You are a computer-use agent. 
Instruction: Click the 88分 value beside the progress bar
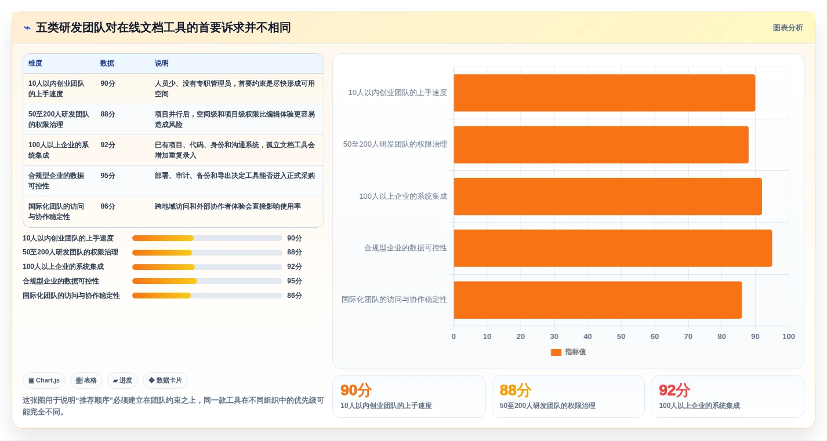tap(295, 253)
